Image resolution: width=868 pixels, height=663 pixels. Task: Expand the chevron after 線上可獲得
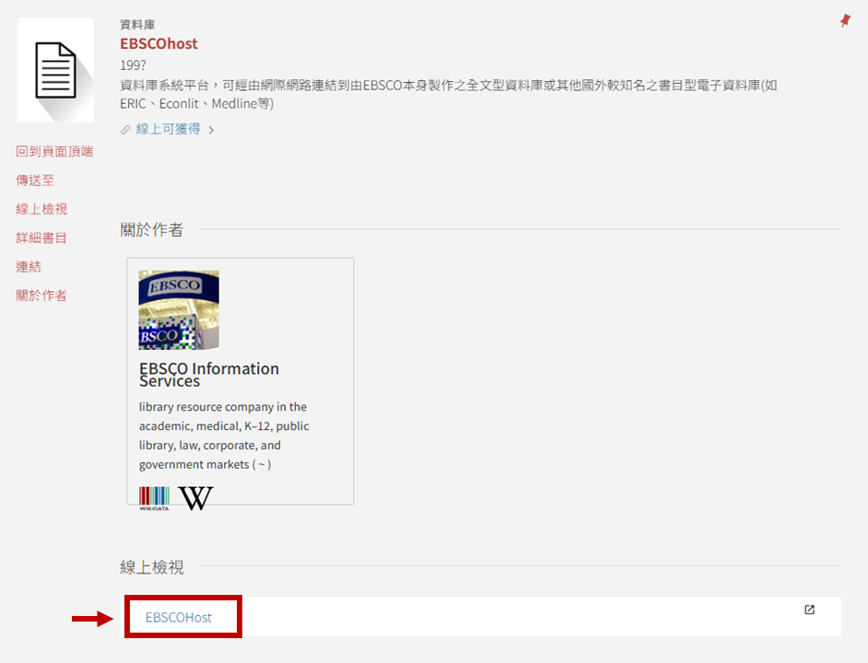(x=211, y=130)
